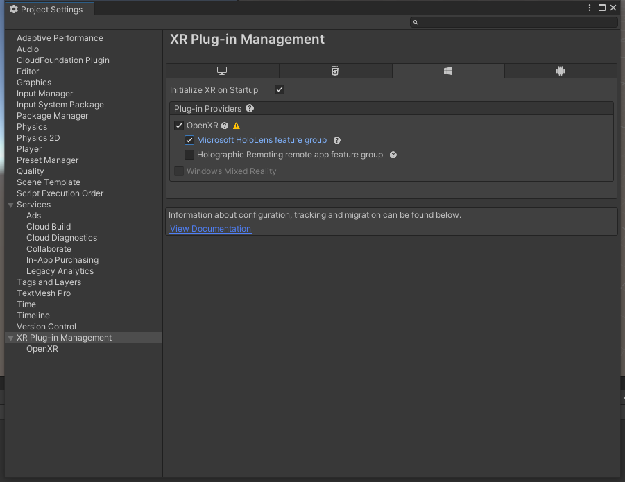Screen dimensions: 625x482
Task: Switch to the Android platform tab
Action: 560,71
